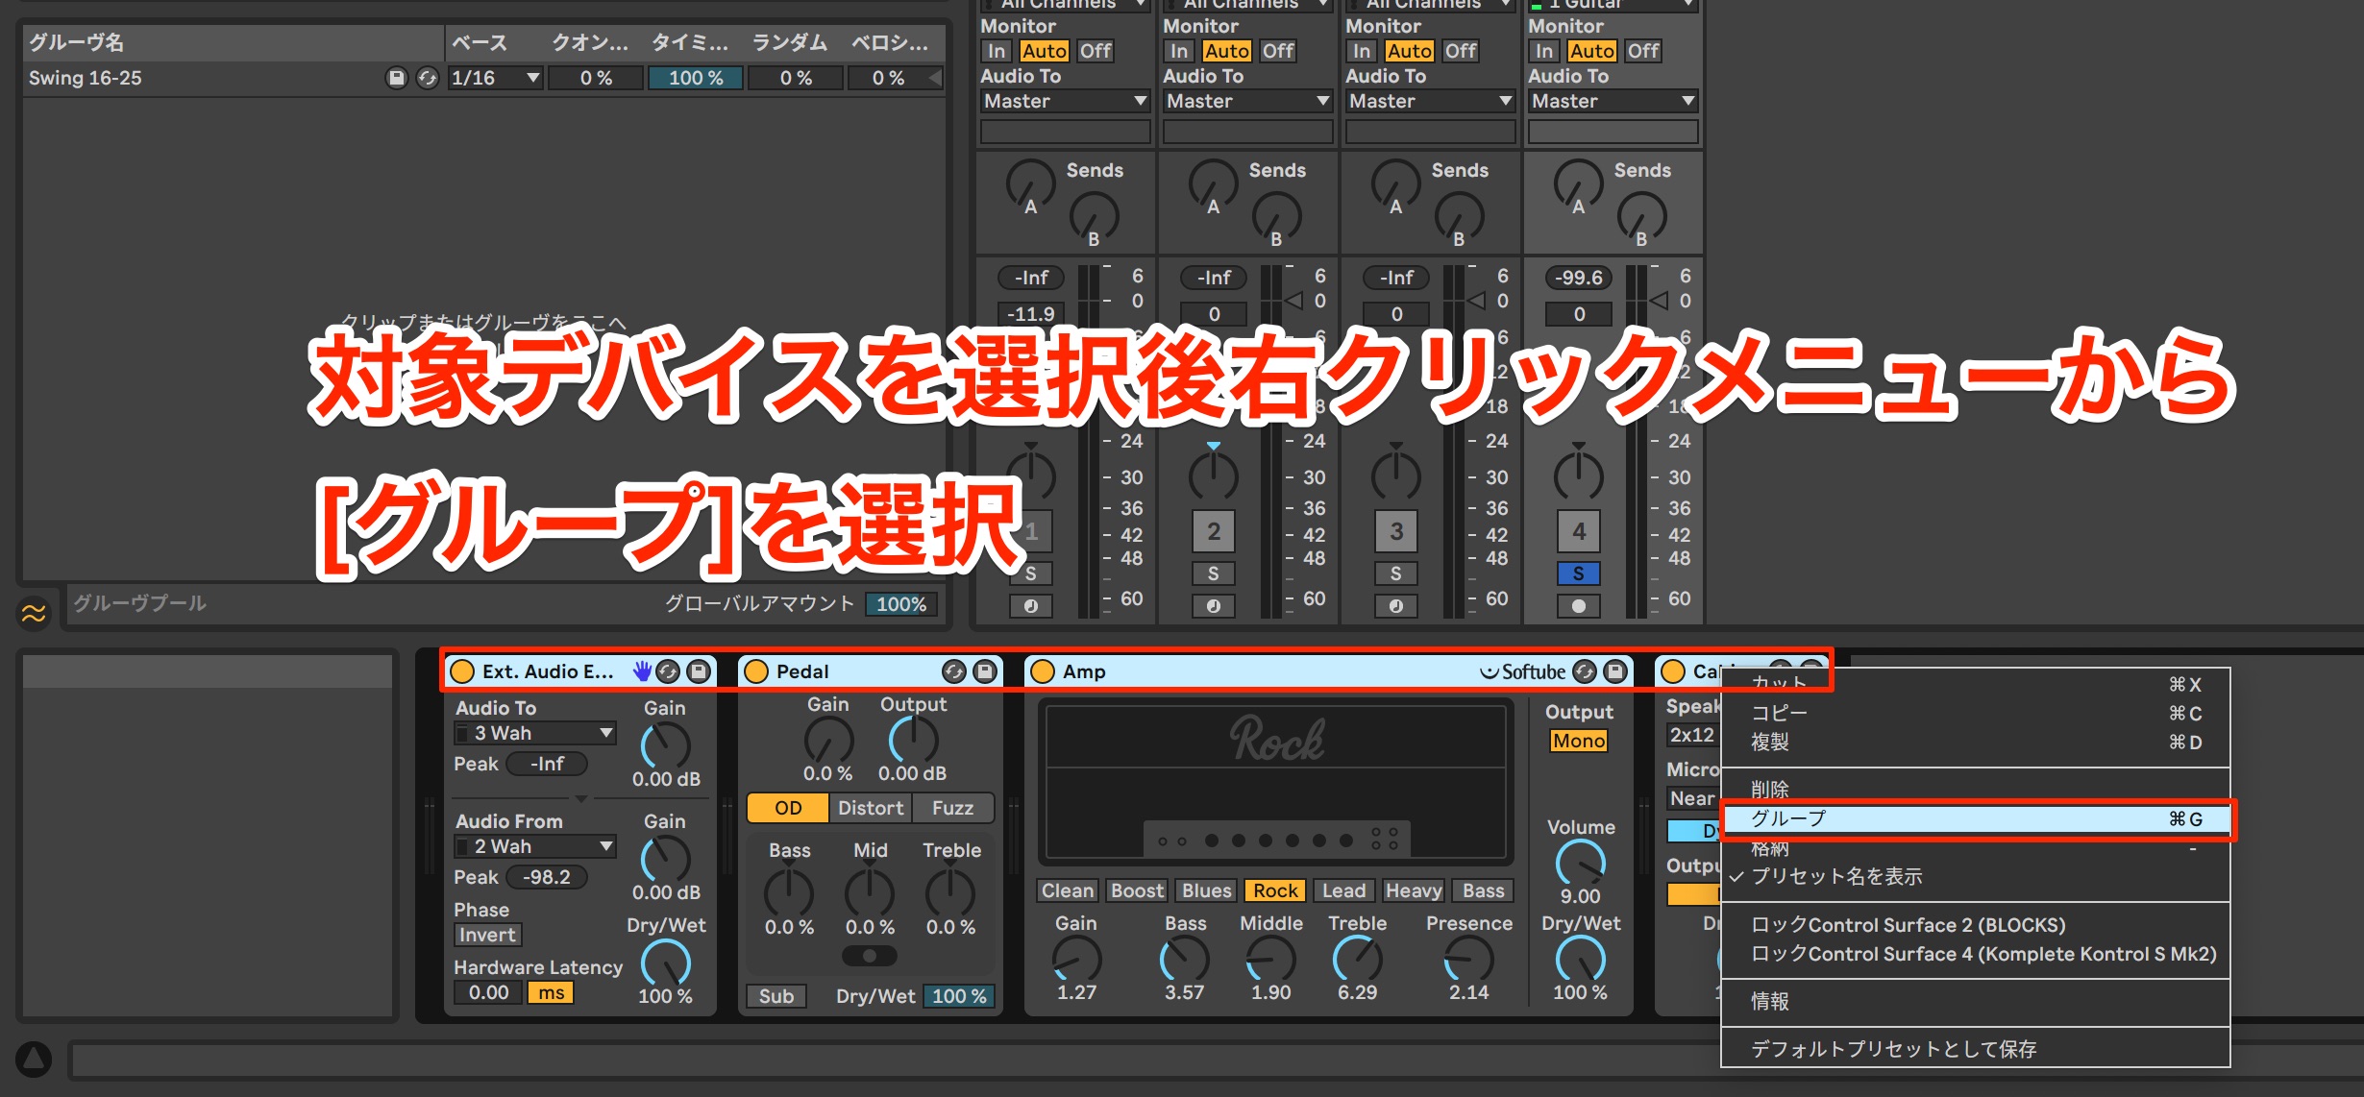
Task: Toggle the Amp device activator
Action: pyautogui.click(x=1043, y=671)
